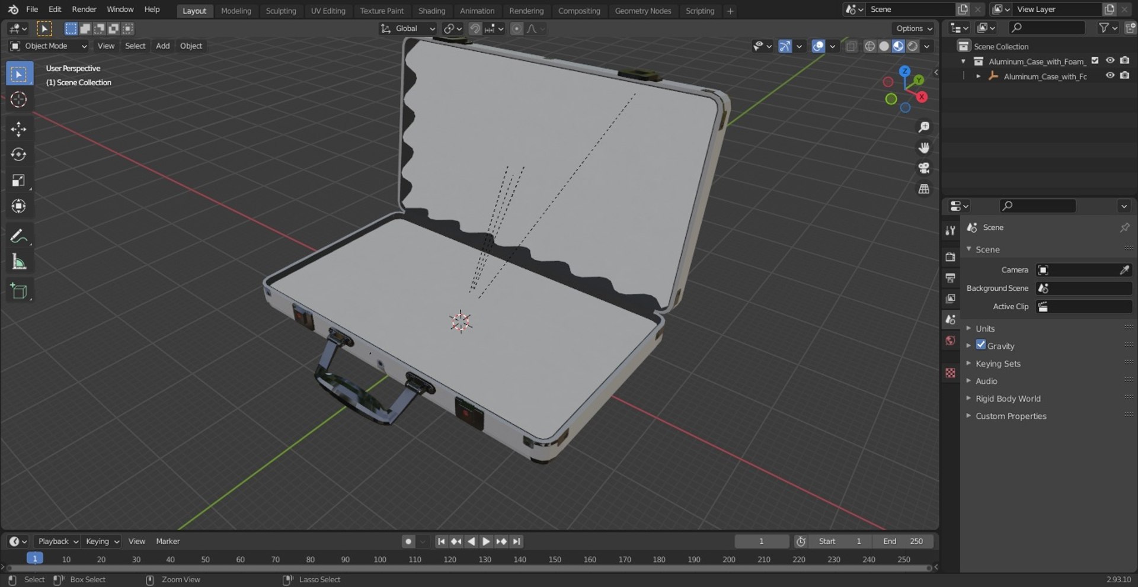Open the Add menu in viewport header

[162, 46]
